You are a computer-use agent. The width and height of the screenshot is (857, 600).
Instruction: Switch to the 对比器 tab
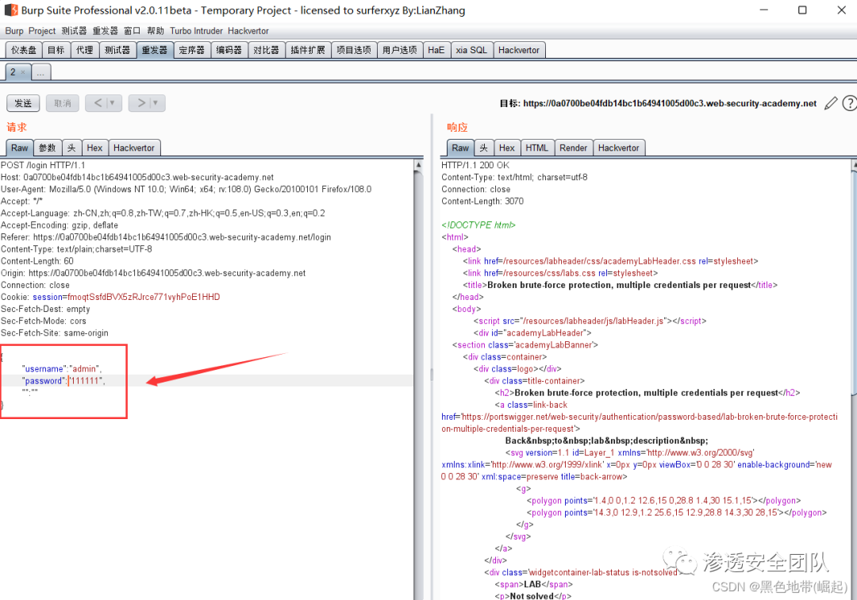[266, 50]
